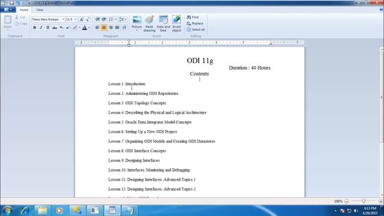Screen dimensions: 384x216
Task: Open the Times New Roman font dropdown
Action: (x=63, y=19)
